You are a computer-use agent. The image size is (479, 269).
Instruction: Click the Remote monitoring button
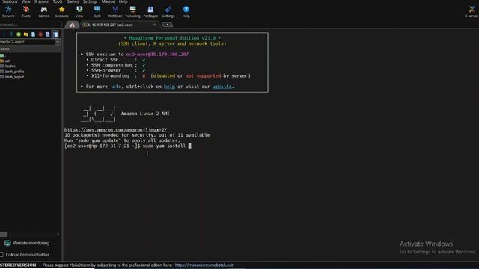(x=27, y=243)
